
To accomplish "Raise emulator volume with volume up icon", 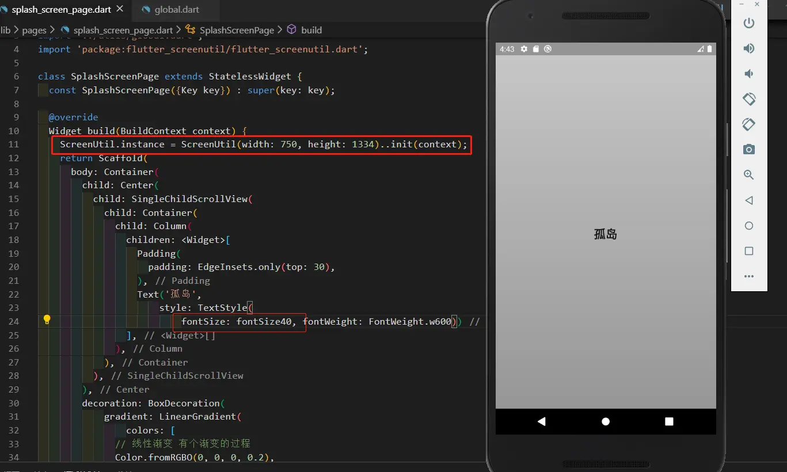I will click(748, 48).
